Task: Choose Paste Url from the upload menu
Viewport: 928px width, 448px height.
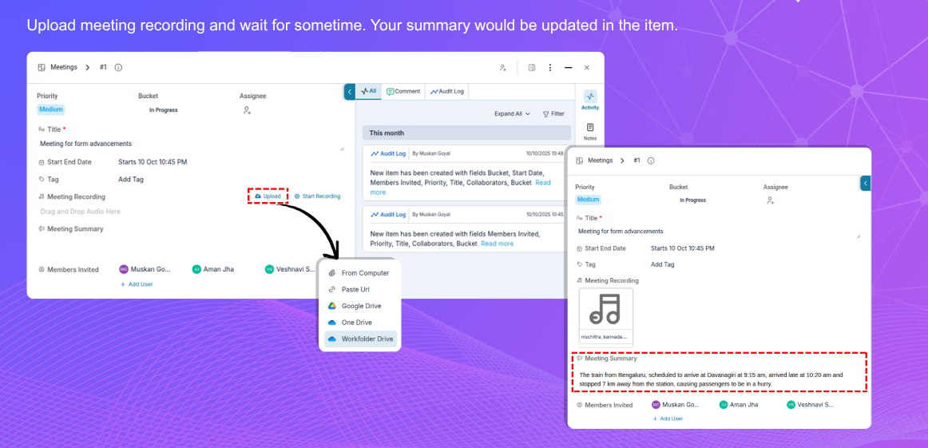Action: click(x=355, y=290)
